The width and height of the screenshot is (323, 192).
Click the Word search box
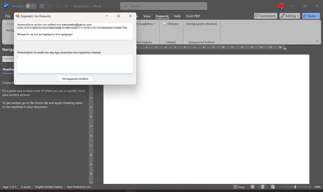163,6
